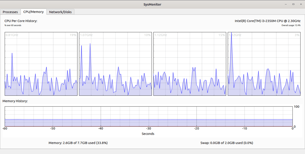Viewport: 305px width, 154px height.
Task: Click the fourth CPU core graph at 1.12GHz
Action: (x=265, y=65)
